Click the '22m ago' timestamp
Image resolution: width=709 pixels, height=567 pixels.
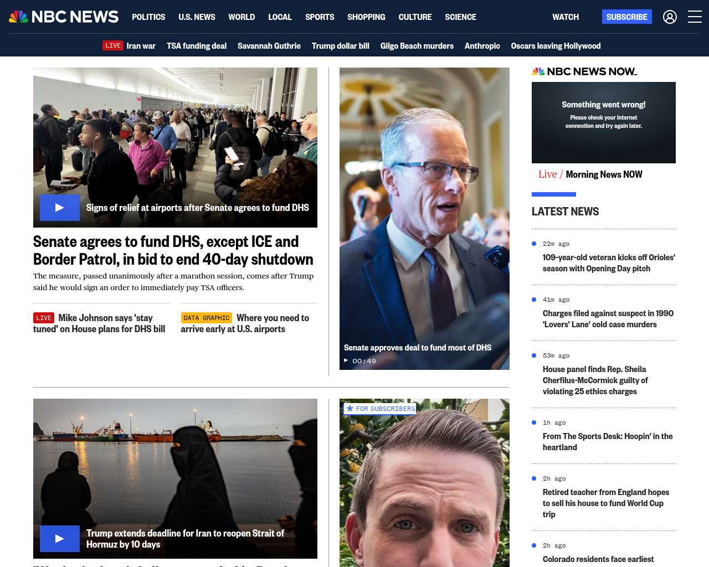(x=556, y=244)
